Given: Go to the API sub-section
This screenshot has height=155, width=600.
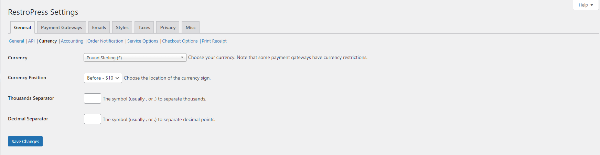Looking at the screenshot, I should [31, 41].
